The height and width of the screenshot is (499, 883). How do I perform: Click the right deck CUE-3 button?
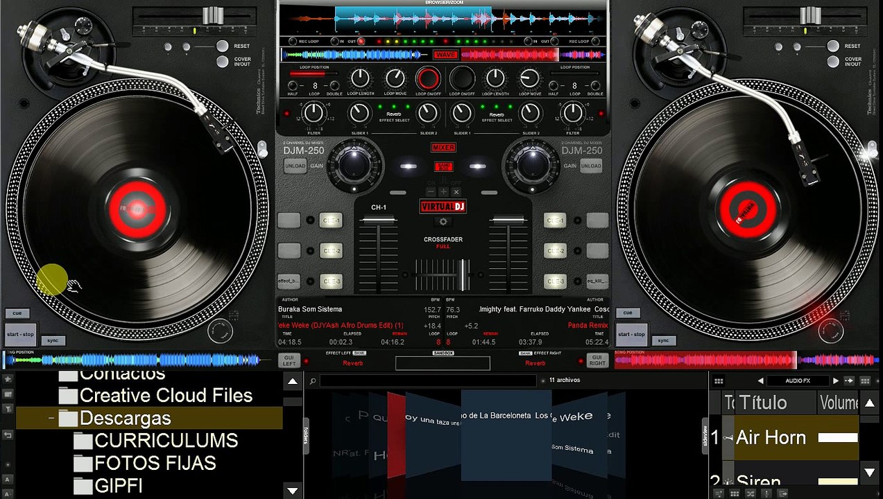click(556, 281)
